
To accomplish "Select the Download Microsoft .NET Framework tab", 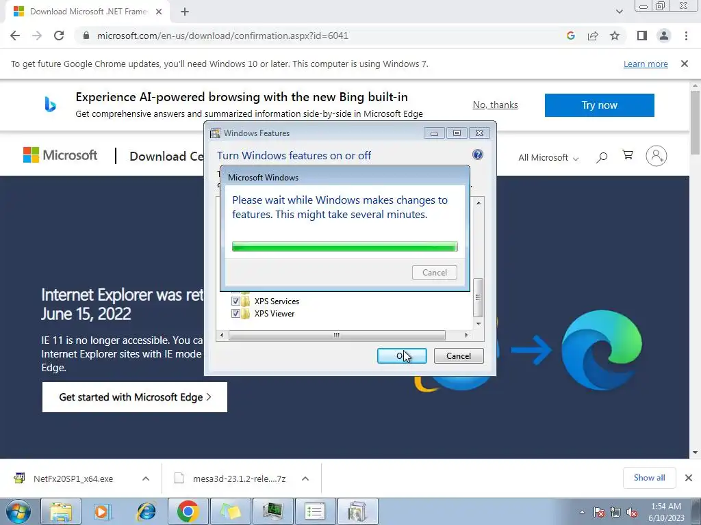I will coord(88,12).
